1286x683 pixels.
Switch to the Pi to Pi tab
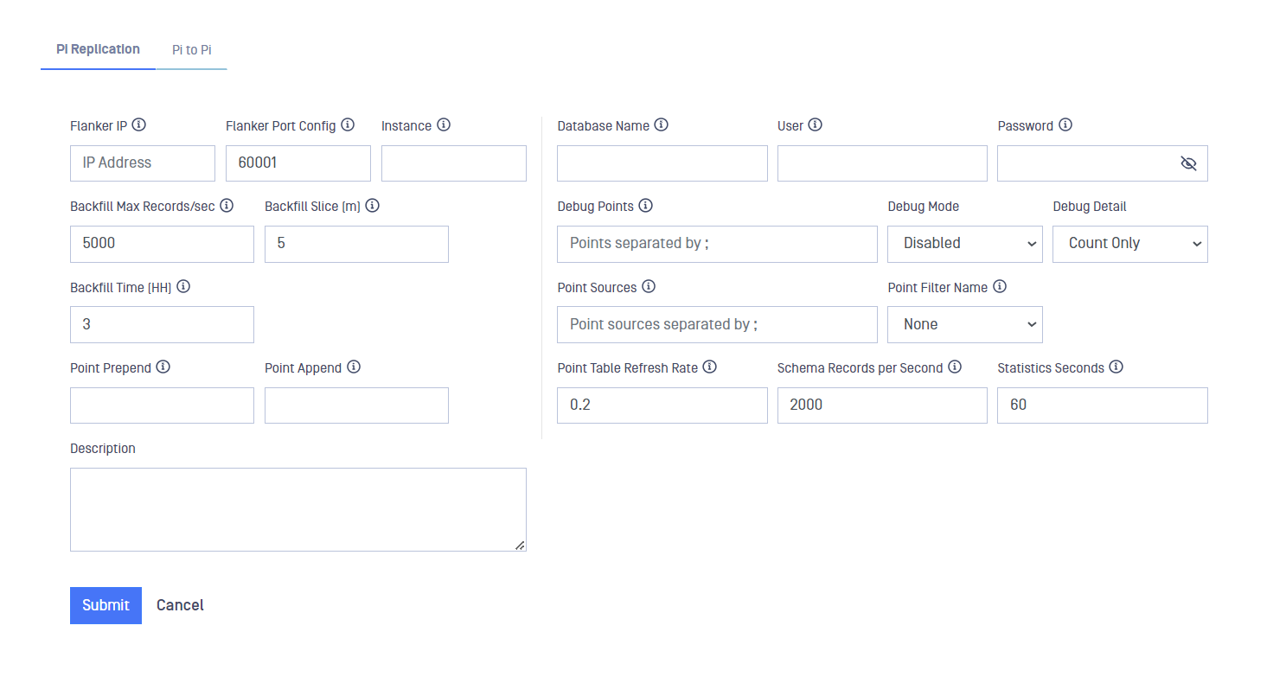(x=191, y=50)
